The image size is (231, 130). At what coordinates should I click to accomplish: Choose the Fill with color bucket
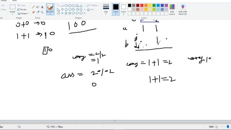click(38, 7)
